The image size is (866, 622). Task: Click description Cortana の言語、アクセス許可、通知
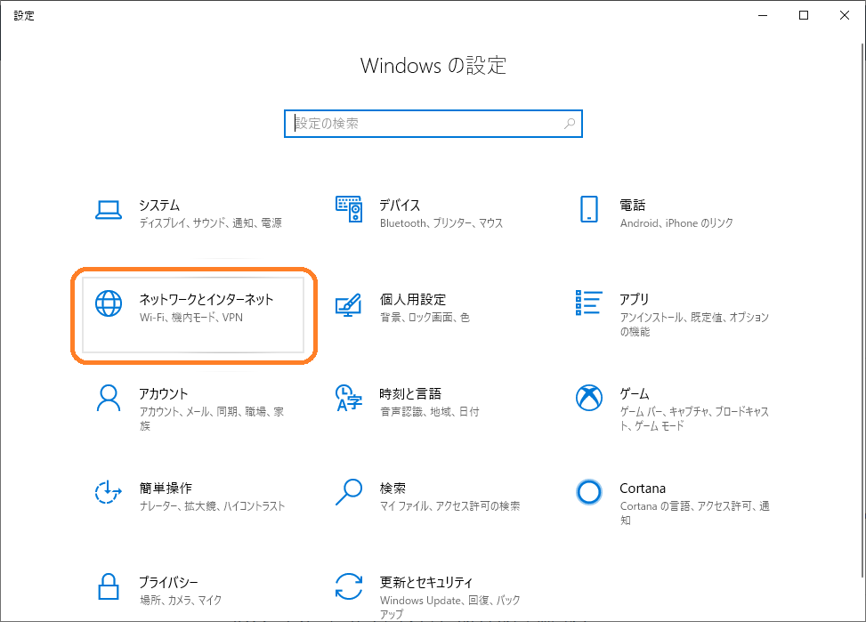click(x=695, y=513)
